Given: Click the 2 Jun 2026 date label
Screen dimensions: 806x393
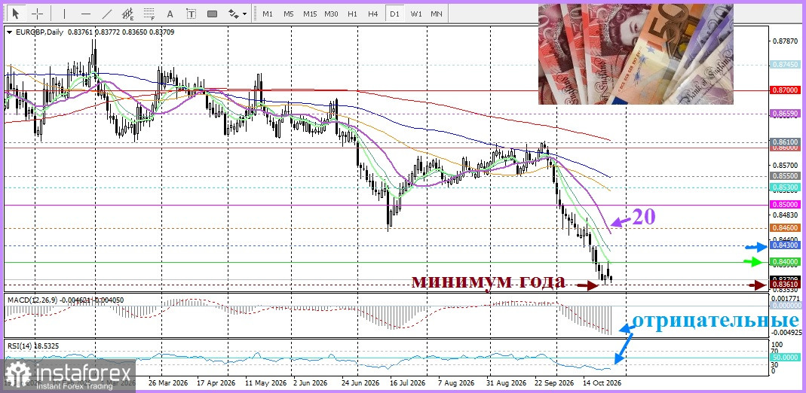Looking at the screenshot, I should pos(310,383).
